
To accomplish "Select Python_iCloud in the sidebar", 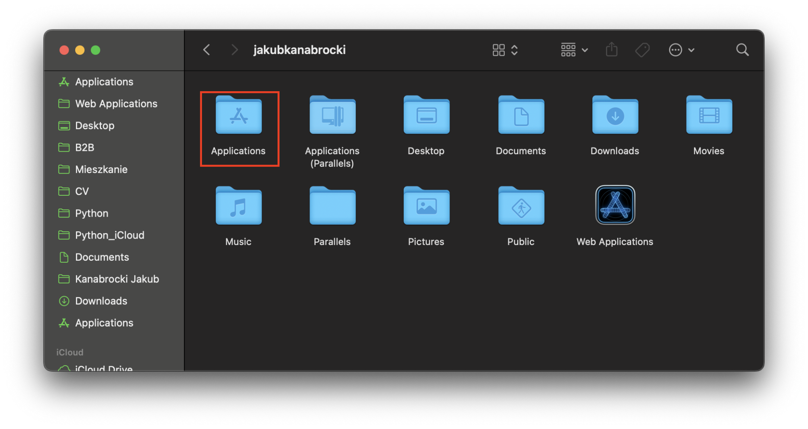I will [101, 235].
